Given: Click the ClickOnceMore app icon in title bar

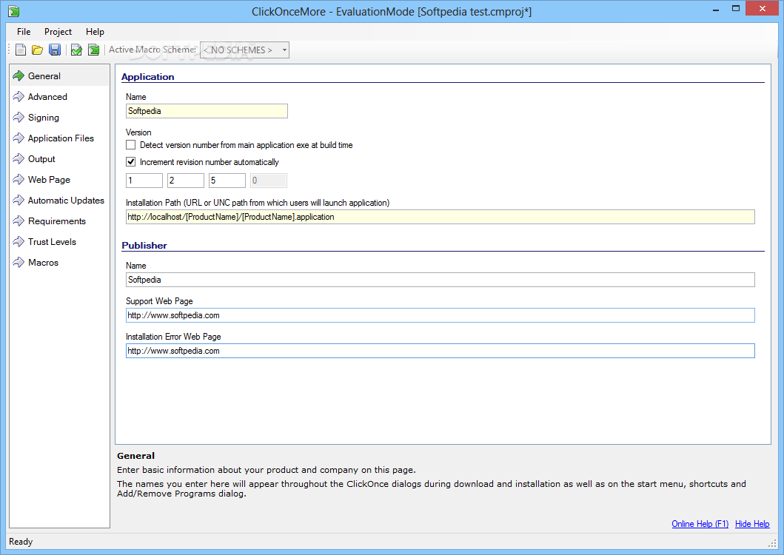Looking at the screenshot, I should [x=14, y=10].
